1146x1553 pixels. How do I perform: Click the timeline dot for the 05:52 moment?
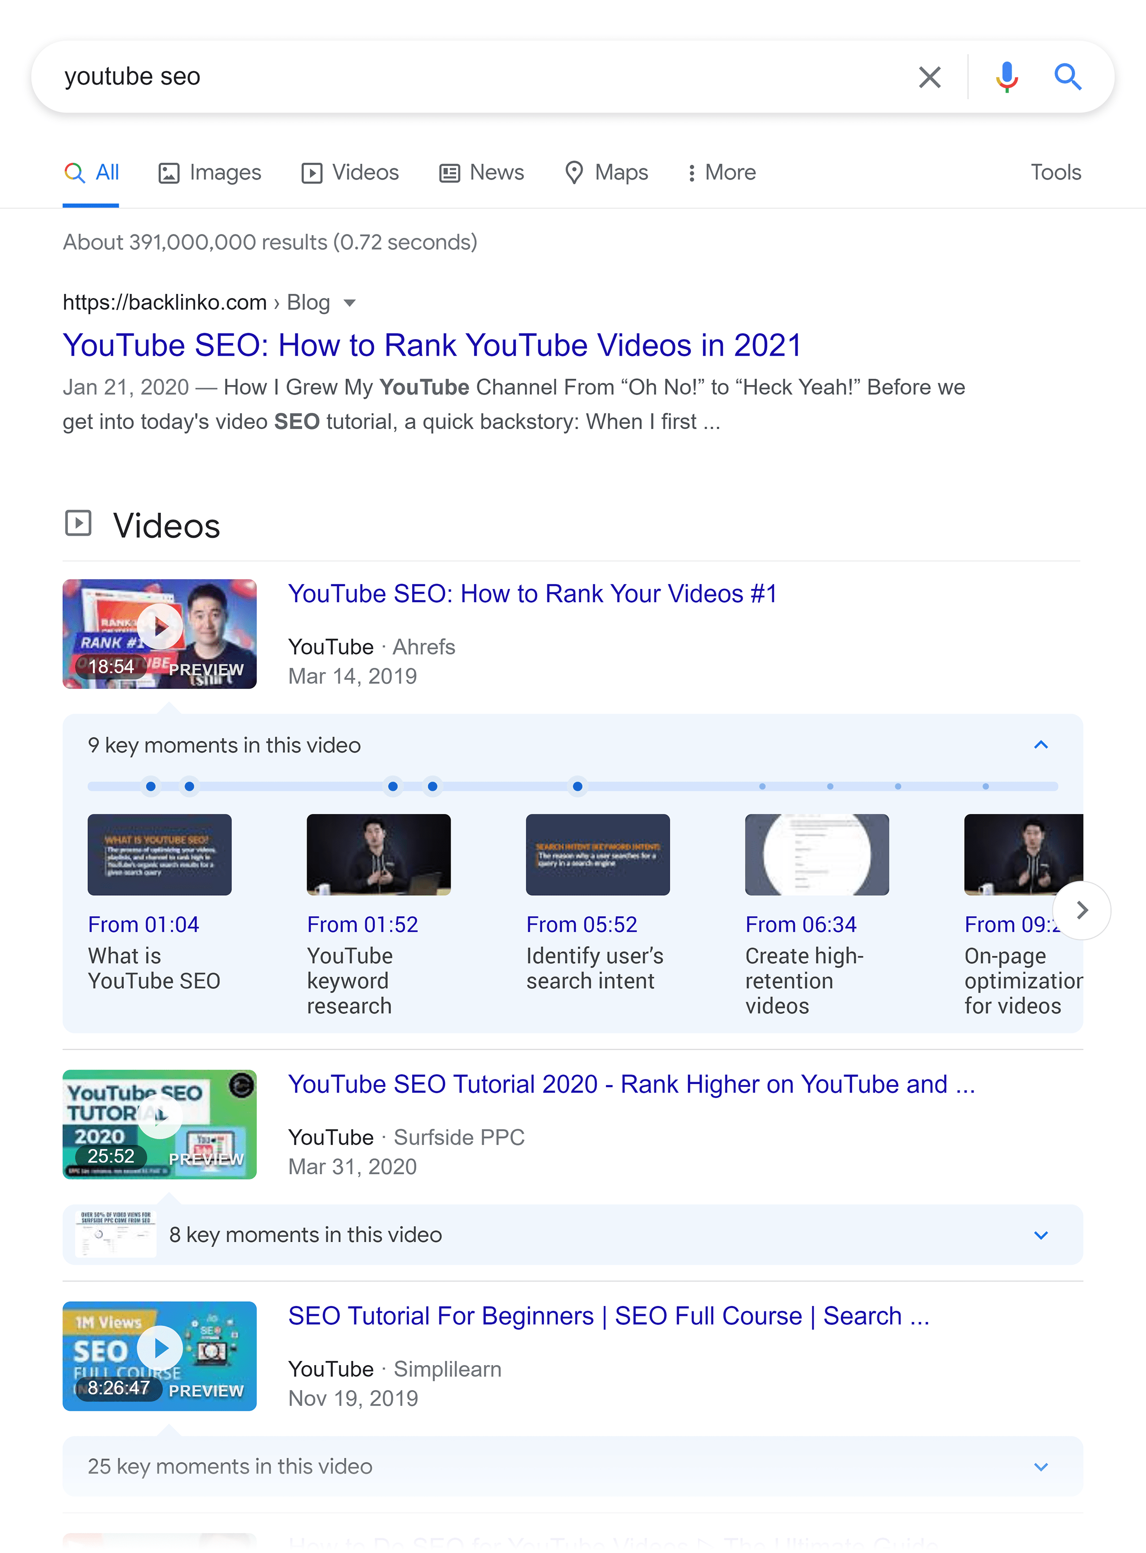393,787
